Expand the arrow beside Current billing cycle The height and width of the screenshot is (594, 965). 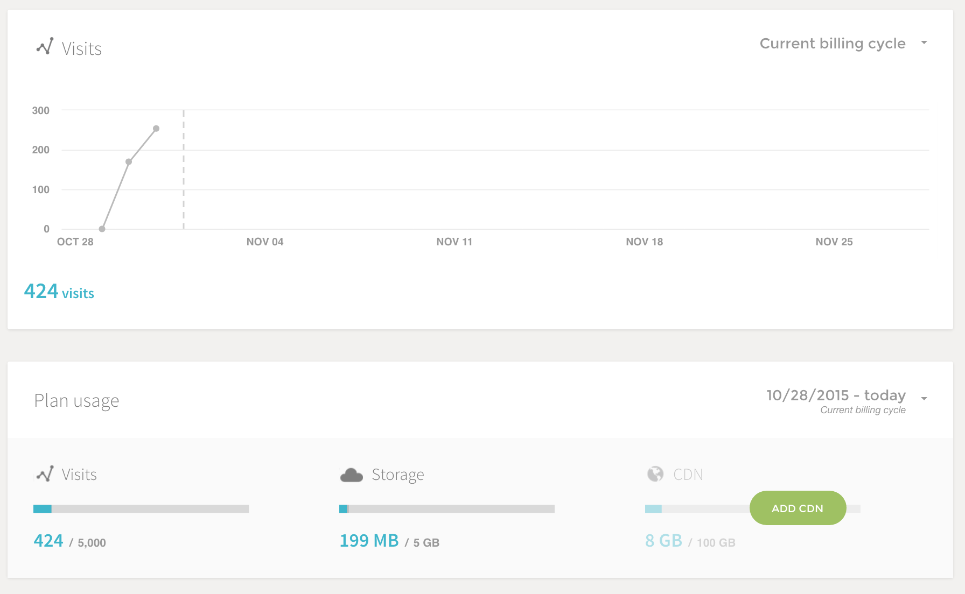(924, 43)
